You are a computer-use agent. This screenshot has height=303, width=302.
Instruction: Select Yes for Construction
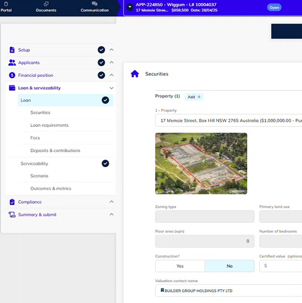pos(180,266)
